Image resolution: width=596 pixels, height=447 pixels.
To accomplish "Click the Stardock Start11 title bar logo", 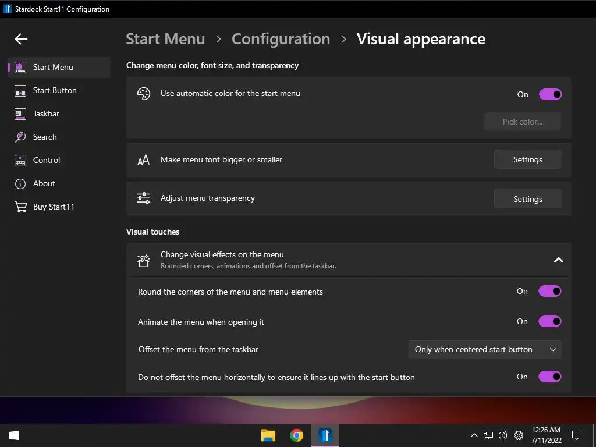I will (7, 9).
